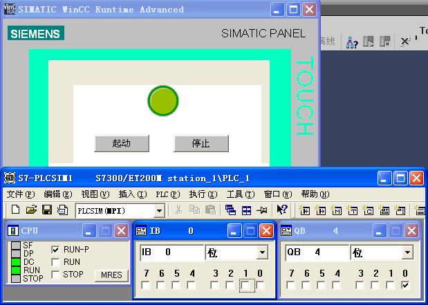Open the format dropdown in IB window
428x305 pixels.
pos(262,252)
